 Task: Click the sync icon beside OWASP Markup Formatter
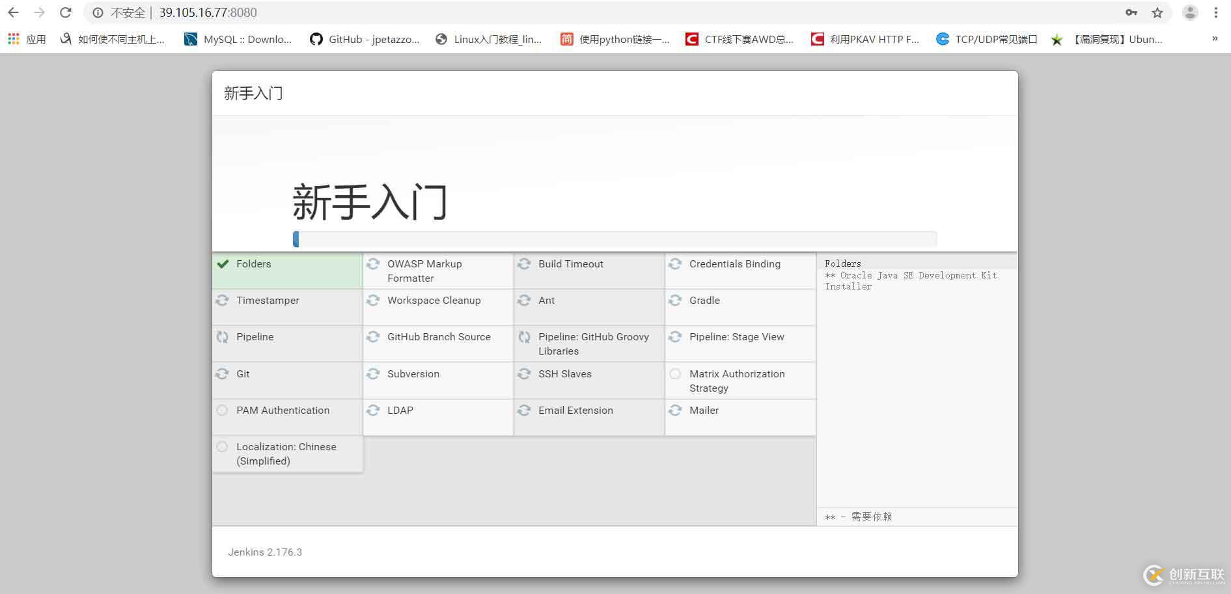373,263
